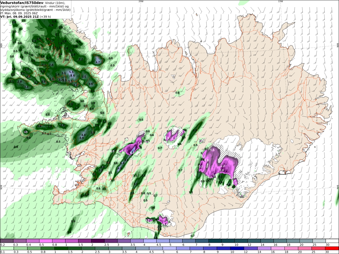Pick the gray-green 3 swatch in the rain legend

pyautogui.click(x=115, y=248)
